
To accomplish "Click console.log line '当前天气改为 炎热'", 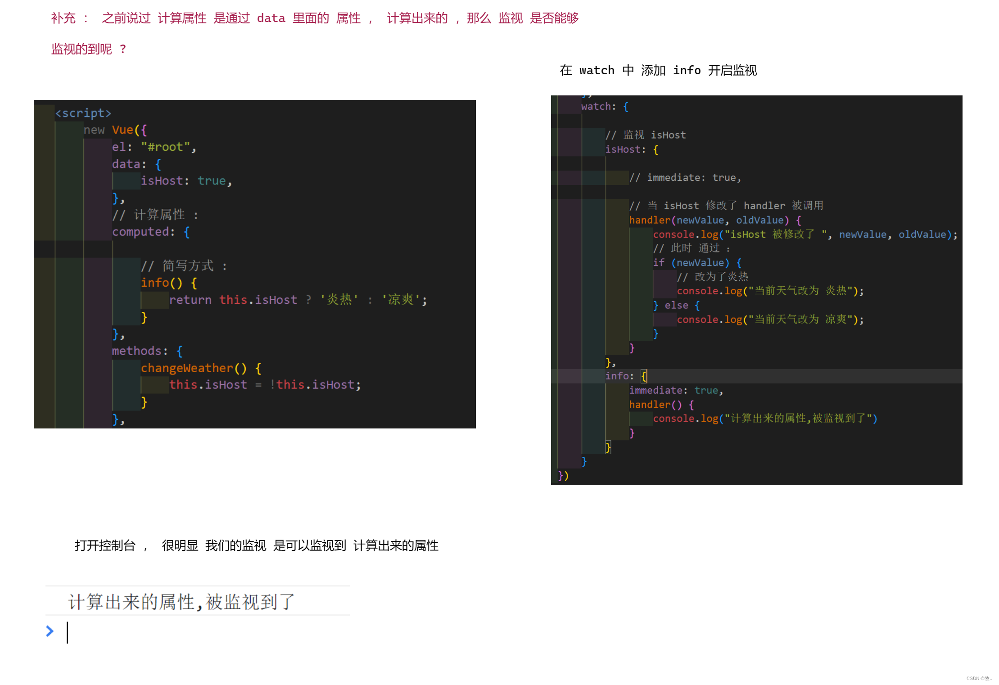I will [770, 291].
